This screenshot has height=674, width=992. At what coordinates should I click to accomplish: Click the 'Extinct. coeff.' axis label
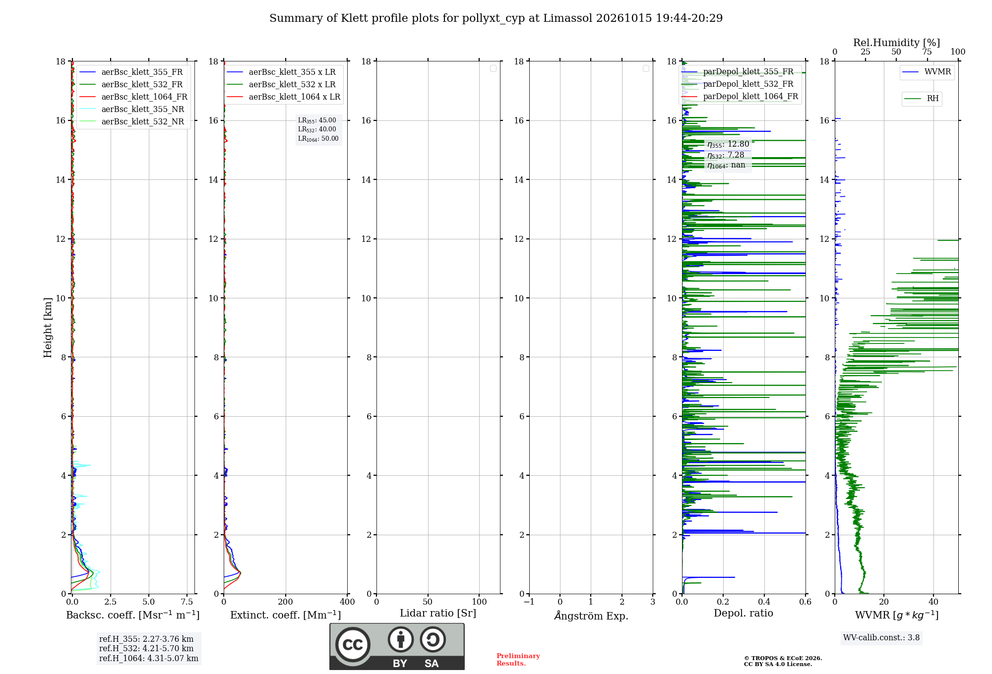[x=286, y=615]
